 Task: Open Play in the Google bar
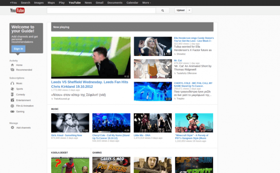(x=61, y=3)
